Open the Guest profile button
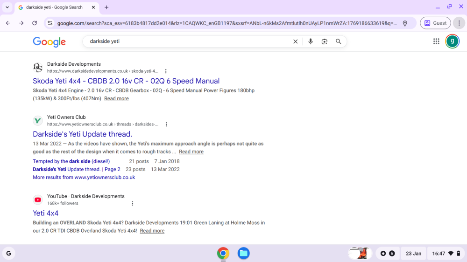Image resolution: width=467 pixels, height=262 pixels. [x=435, y=23]
